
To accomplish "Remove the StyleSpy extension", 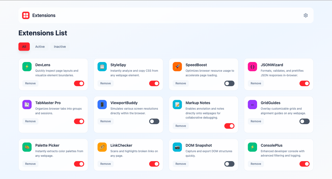I will [x=106, y=83].
